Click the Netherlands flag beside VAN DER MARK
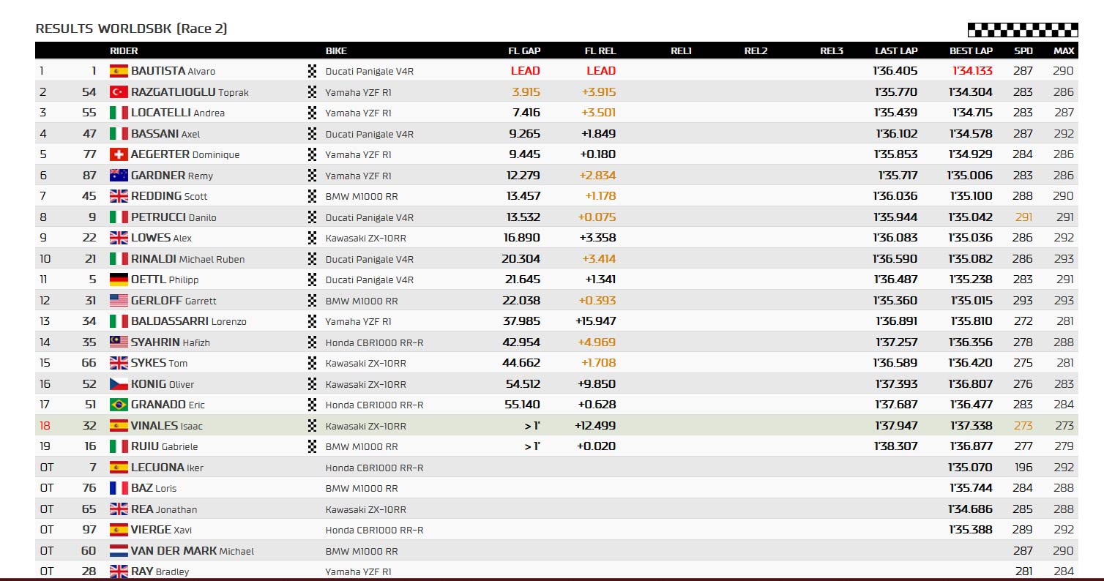Viewport: 1104px width, 581px height. (119, 550)
